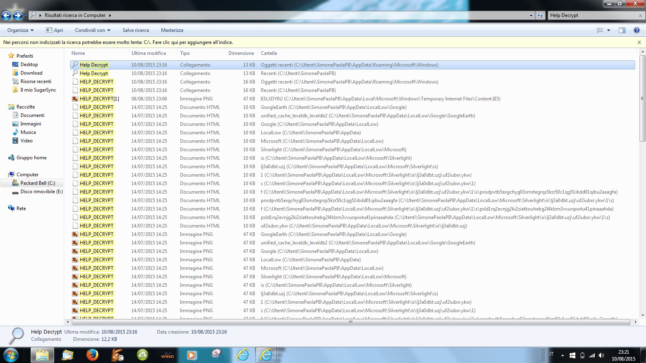Click the IT language indicator
Screen dimensions: 646x363
pos(552,354)
